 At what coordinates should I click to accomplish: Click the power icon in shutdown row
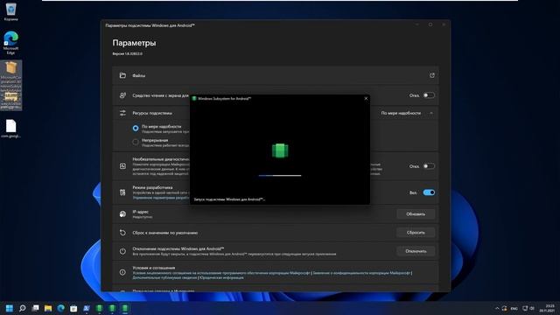tap(122, 251)
